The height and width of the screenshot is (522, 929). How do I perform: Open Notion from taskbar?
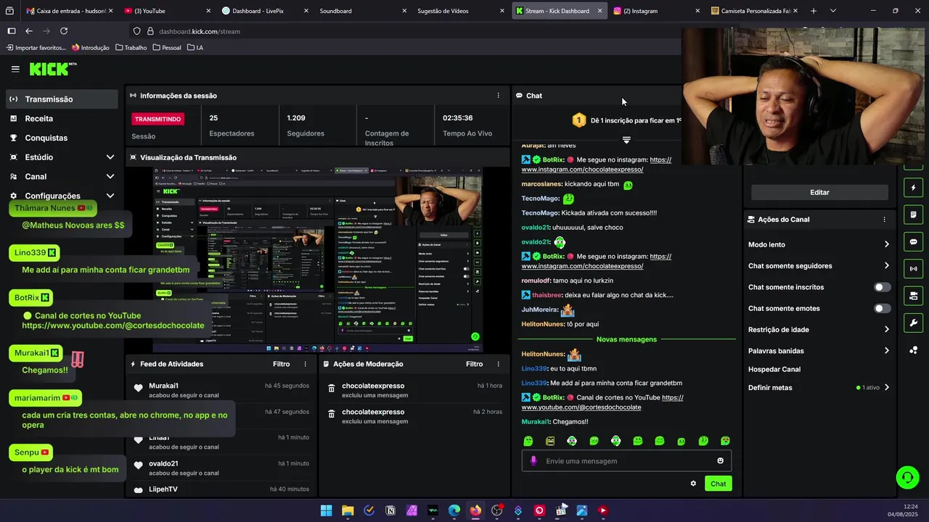tap(390, 510)
